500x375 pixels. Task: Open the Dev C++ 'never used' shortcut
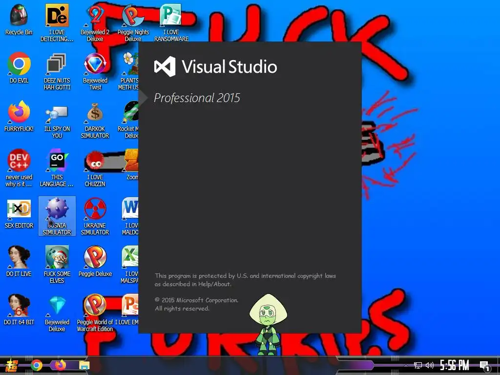pyautogui.click(x=19, y=168)
